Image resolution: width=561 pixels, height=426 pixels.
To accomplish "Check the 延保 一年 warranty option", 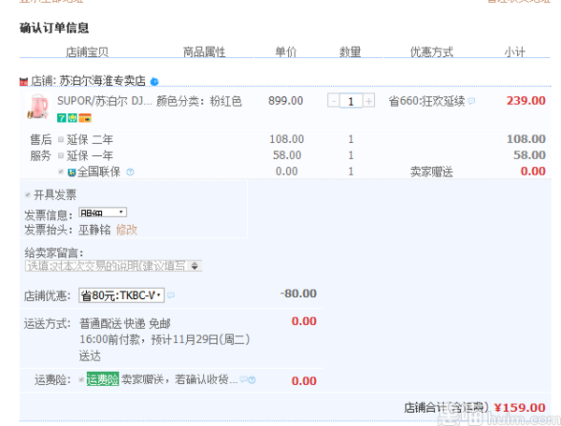I will [61, 155].
